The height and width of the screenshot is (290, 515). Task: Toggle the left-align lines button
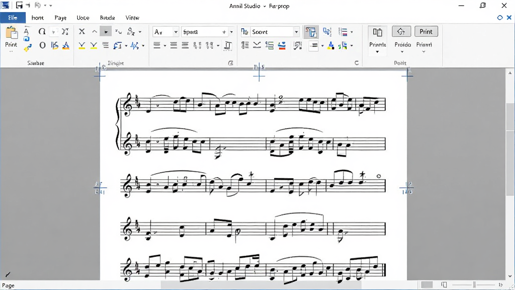coord(157,45)
